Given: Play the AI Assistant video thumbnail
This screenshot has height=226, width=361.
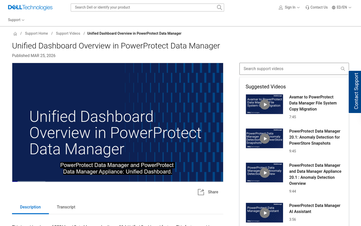Looking at the screenshot, I should [264, 213].
